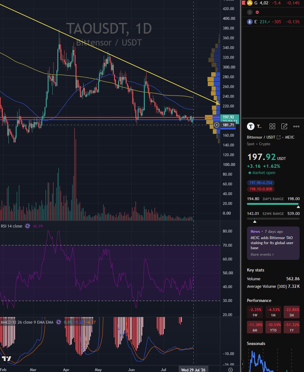Click the Wed 29 Jul '26 date label
Image resolution: width=304 pixels, height=372 pixels.
click(x=193, y=370)
